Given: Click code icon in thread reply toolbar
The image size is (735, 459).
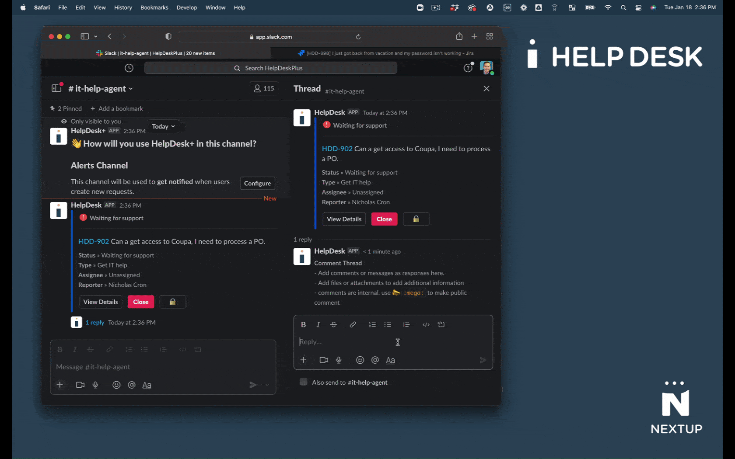Looking at the screenshot, I should pyautogui.click(x=426, y=324).
